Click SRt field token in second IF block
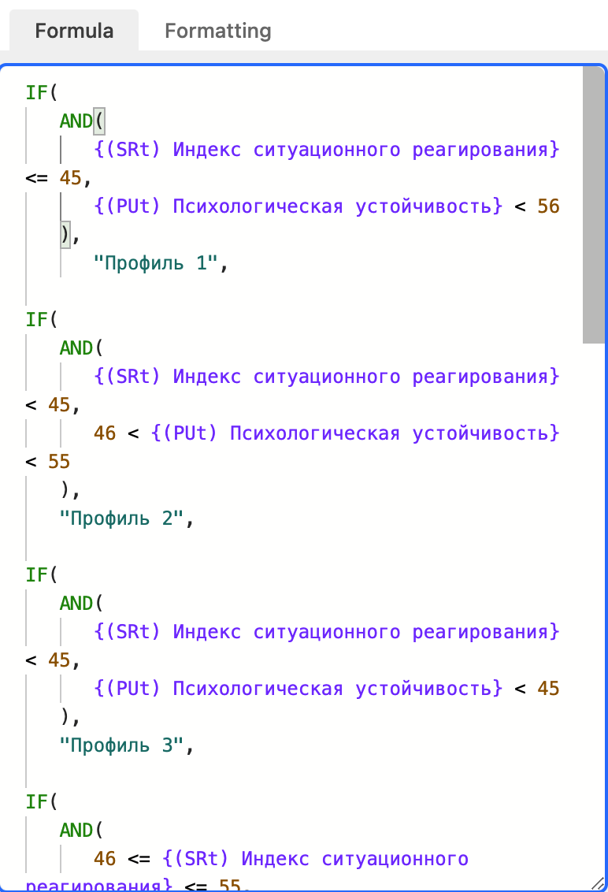608x892 pixels. click(327, 377)
